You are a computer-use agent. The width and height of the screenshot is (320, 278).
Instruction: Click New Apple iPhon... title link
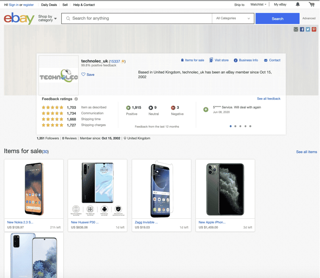[x=212, y=222]
